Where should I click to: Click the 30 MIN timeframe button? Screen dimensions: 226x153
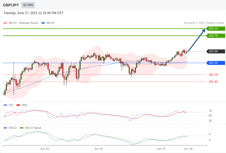[x=28, y=5]
